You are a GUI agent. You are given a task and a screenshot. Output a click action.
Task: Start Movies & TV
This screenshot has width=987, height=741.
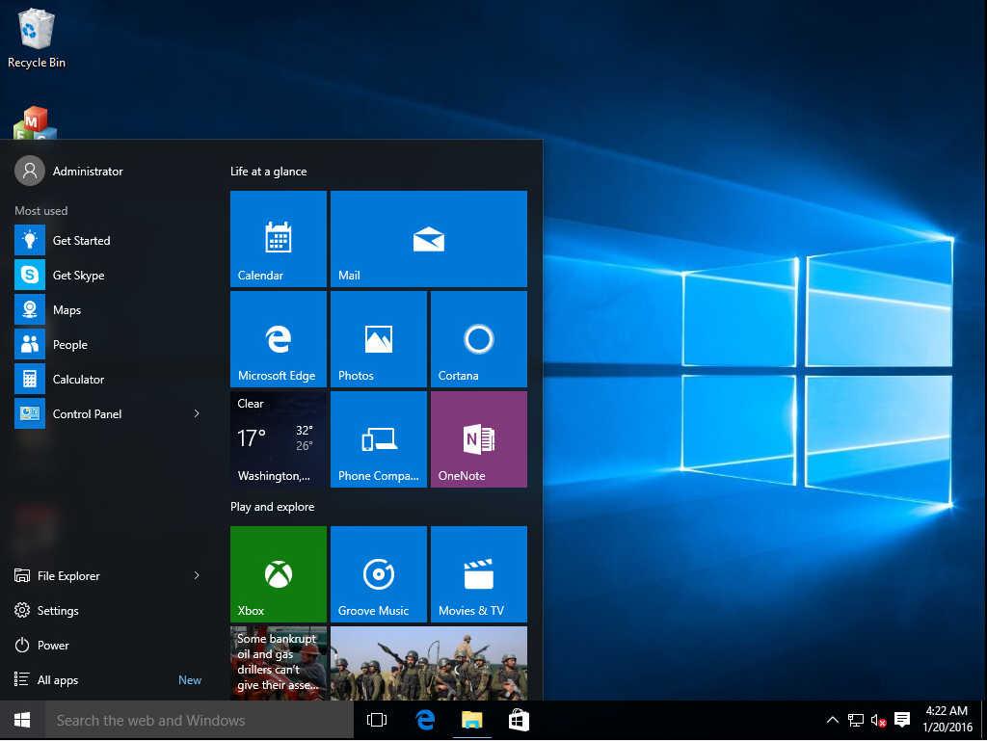pos(478,573)
